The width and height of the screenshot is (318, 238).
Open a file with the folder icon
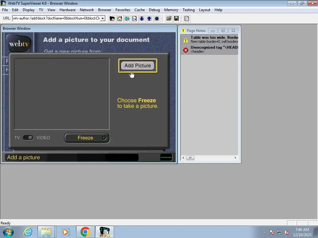pyautogui.click(x=169, y=19)
